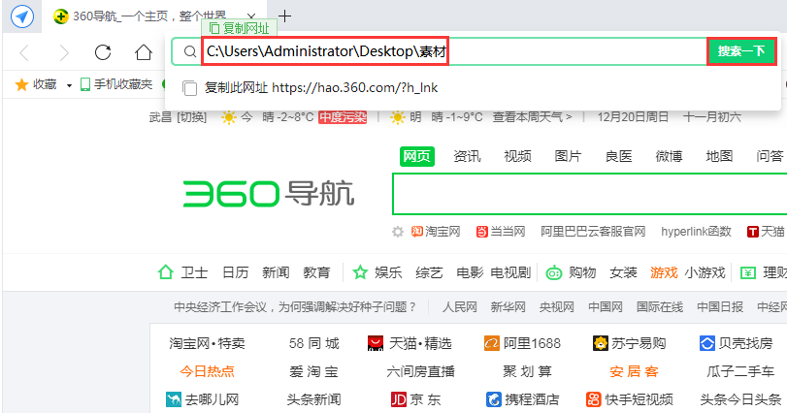The height and width of the screenshot is (413, 787).
Task: Open 新华网 news site link
Action: 508,306
